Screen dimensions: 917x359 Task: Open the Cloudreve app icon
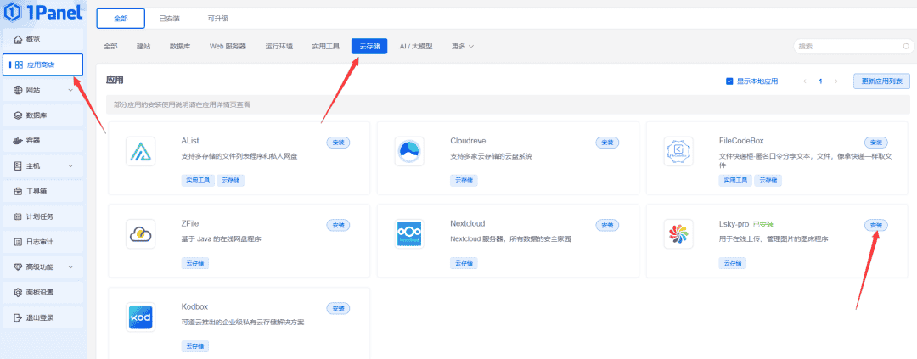pos(409,152)
